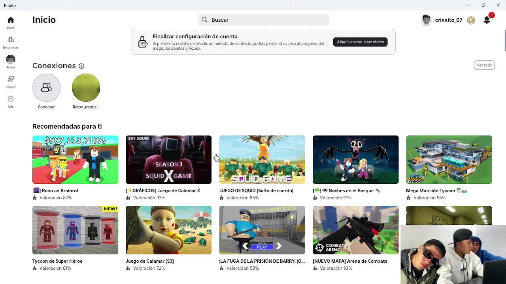Open the Tycoon de Super Héroe thumbnail
Viewport: 506px width, 284px height.
75,230
